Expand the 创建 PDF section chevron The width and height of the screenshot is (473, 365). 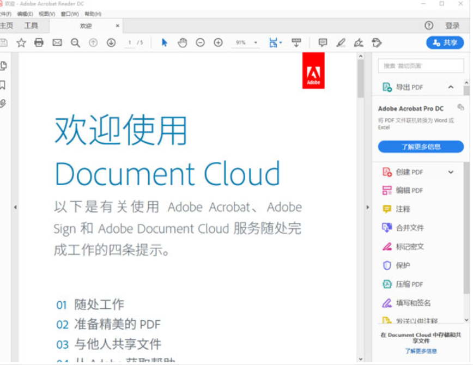coord(451,172)
